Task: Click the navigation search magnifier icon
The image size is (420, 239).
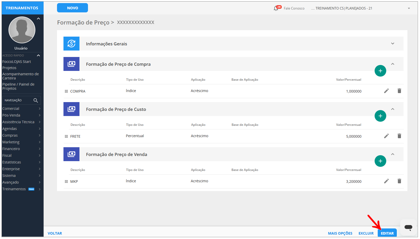Action: (36, 100)
